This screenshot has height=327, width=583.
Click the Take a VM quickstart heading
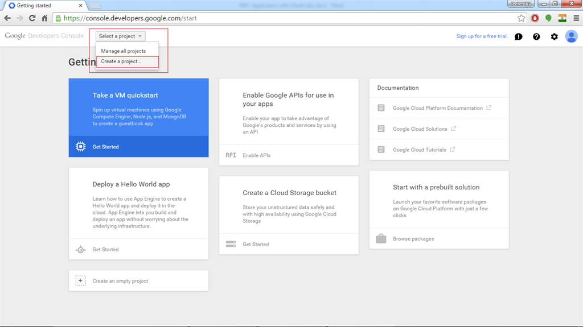tap(125, 95)
